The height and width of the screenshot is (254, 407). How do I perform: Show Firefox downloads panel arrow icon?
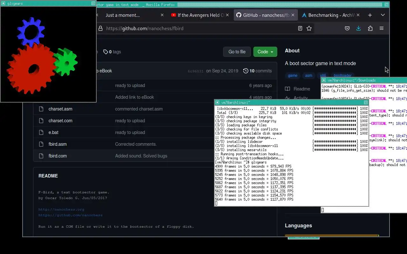pyautogui.click(x=358, y=28)
